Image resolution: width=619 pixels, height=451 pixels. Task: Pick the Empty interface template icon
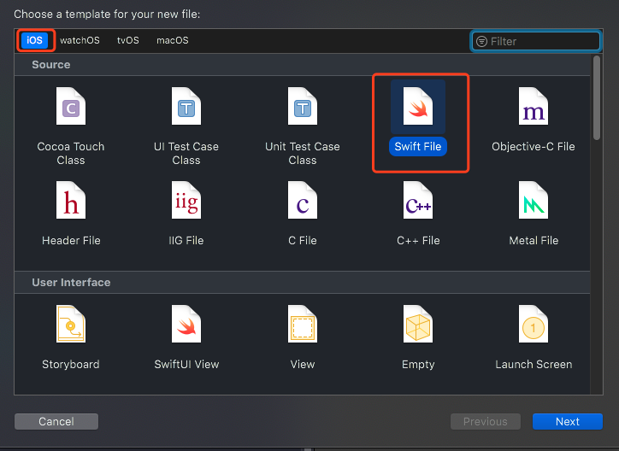tap(418, 324)
